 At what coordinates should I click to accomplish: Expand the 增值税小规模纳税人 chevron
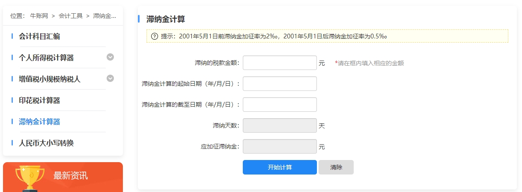tap(110, 79)
